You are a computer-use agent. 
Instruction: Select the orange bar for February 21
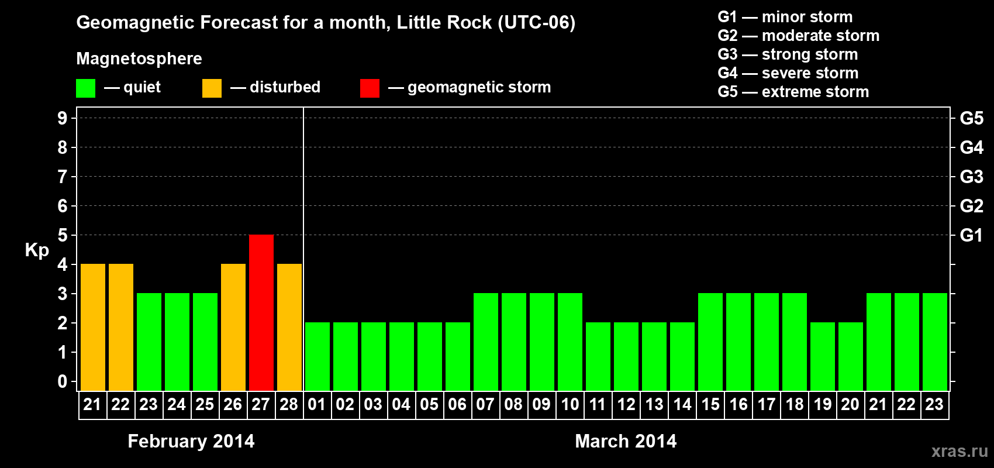[x=93, y=327]
